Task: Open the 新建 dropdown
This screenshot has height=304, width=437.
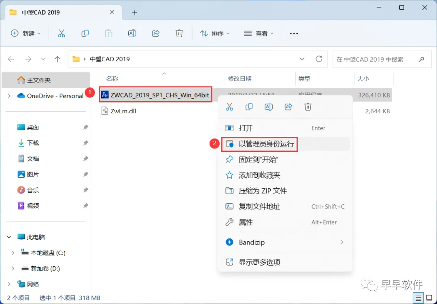Action: [x=25, y=34]
